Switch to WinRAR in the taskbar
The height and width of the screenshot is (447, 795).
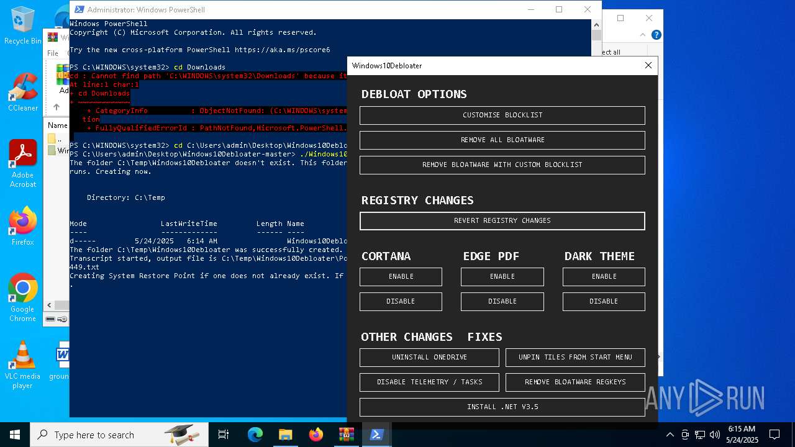(x=346, y=435)
